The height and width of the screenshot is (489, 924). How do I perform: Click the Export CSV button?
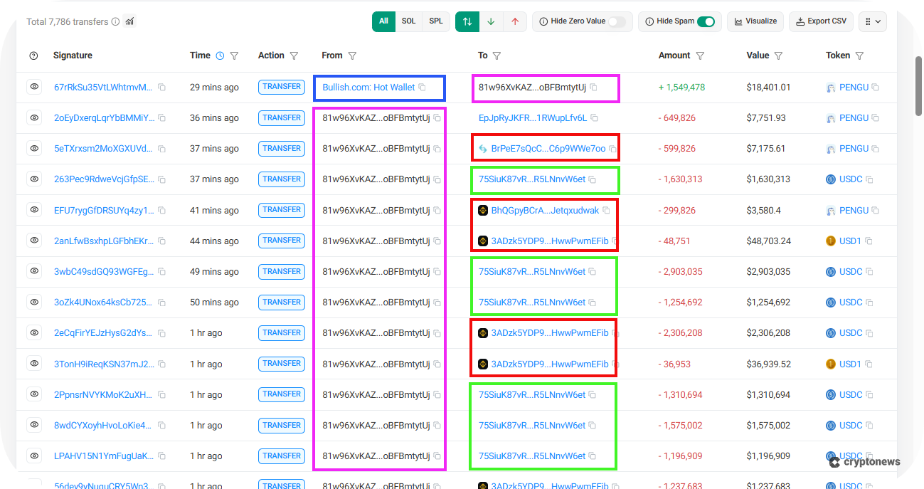(x=821, y=21)
